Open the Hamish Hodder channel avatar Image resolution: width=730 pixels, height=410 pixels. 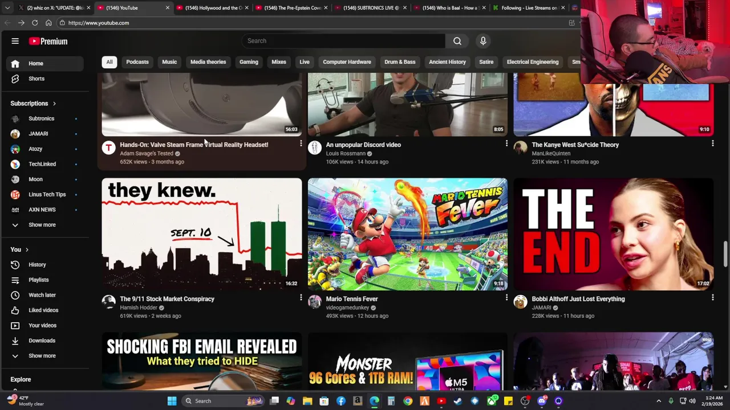[108, 302]
